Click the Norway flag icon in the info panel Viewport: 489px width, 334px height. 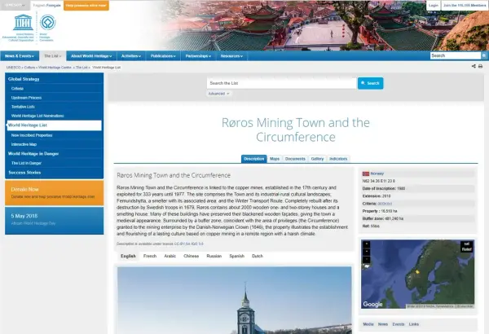tap(366, 174)
